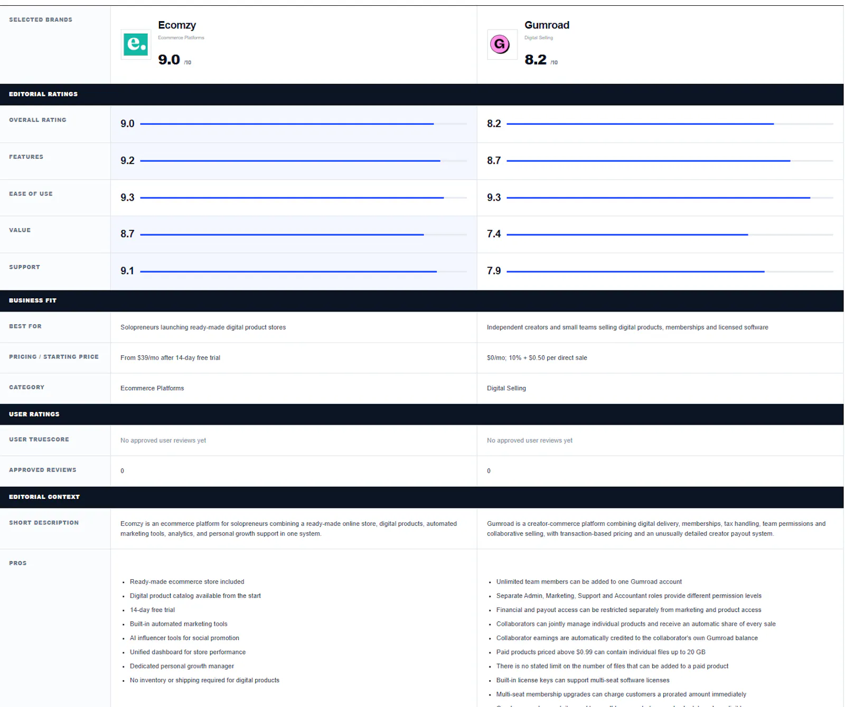Click the Approved Reviews row label
This screenshot has width=845, height=707.
(x=42, y=470)
